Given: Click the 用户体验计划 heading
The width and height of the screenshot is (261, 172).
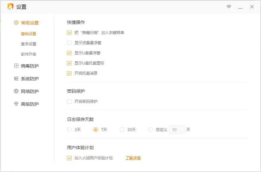Looking at the screenshot, I should pos(80,148).
